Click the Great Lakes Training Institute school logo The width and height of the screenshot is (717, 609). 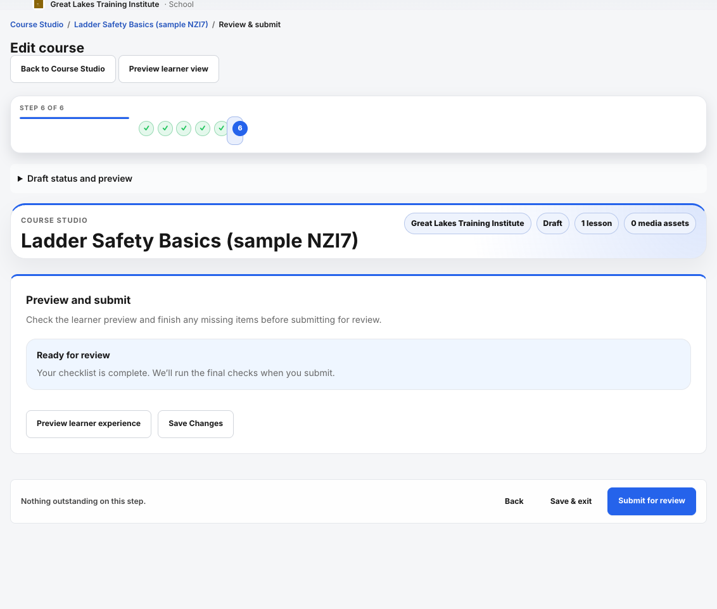39,4
